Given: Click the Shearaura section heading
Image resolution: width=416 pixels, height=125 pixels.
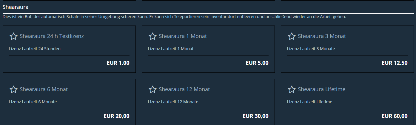Looking at the screenshot, I should [16, 7].
